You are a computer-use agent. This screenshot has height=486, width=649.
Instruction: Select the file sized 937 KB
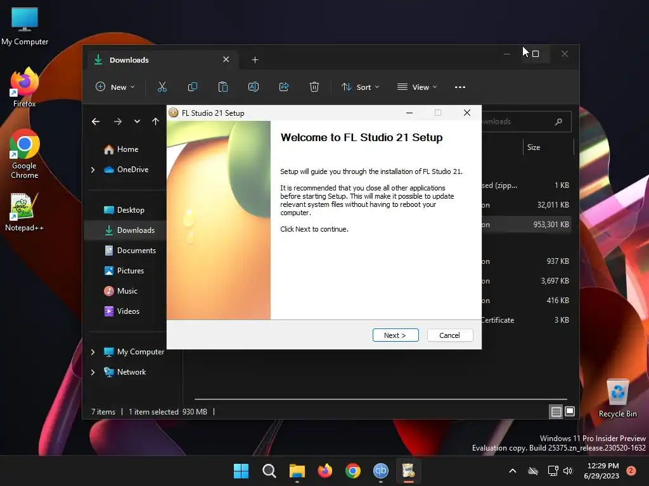click(527, 261)
